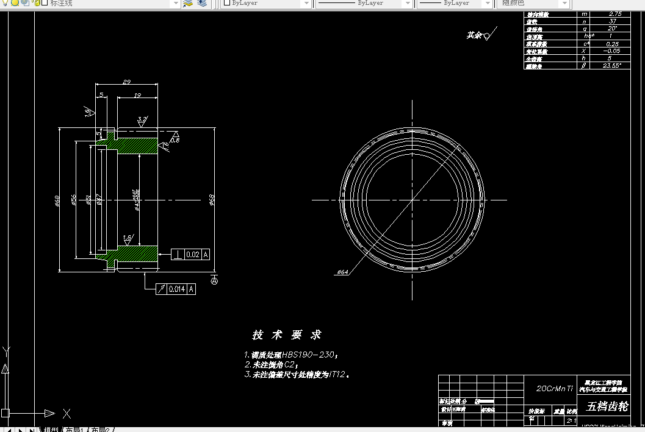
Task: Select the 0.014 runout tolerance frame
Action: (x=176, y=289)
